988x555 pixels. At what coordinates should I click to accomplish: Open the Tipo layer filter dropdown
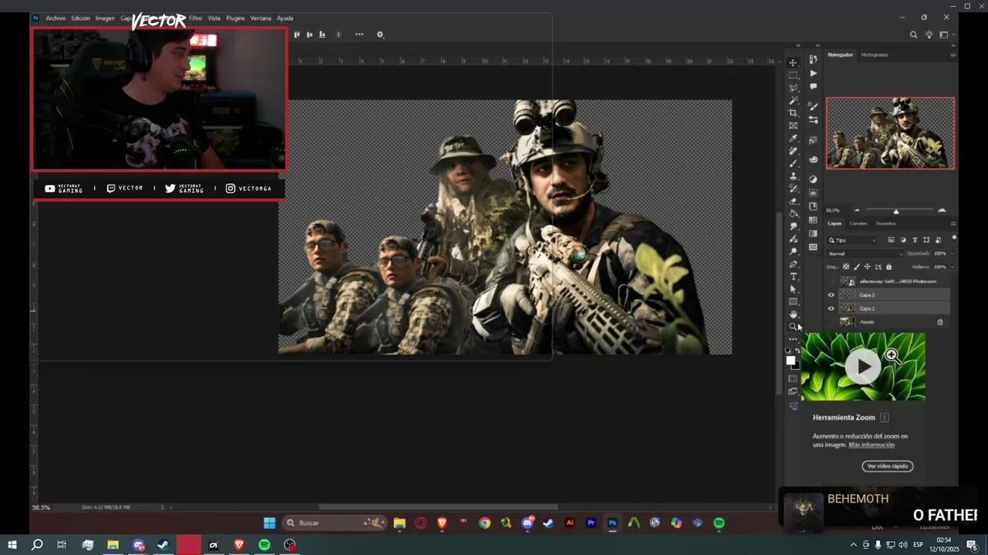point(852,240)
